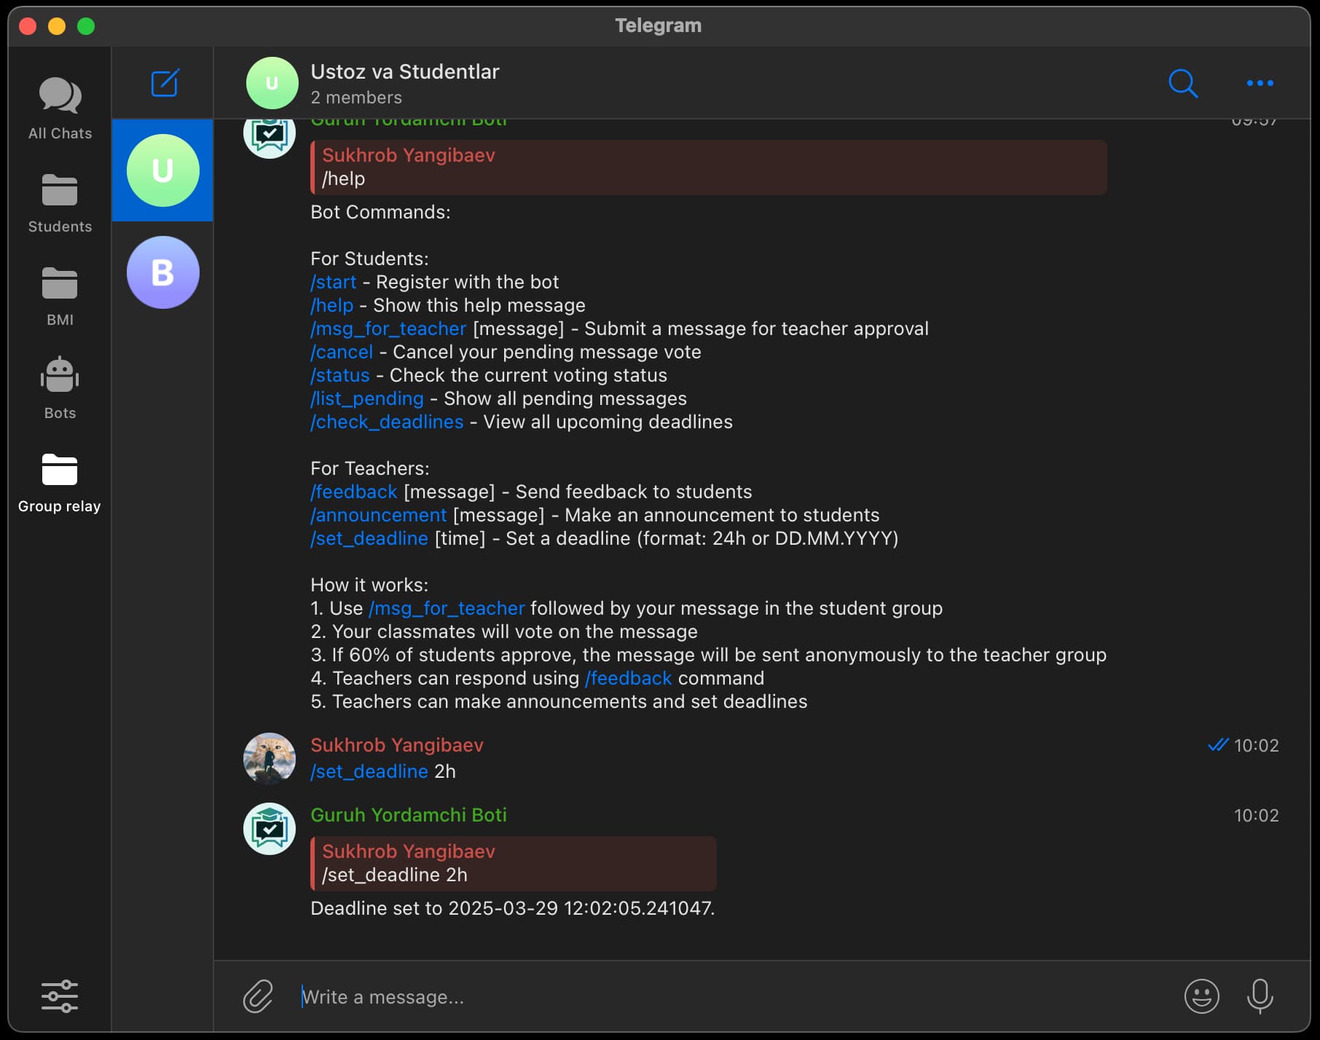The image size is (1320, 1040).
Task: Click the bot avatar beside the help reply
Action: tap(270, 137)
